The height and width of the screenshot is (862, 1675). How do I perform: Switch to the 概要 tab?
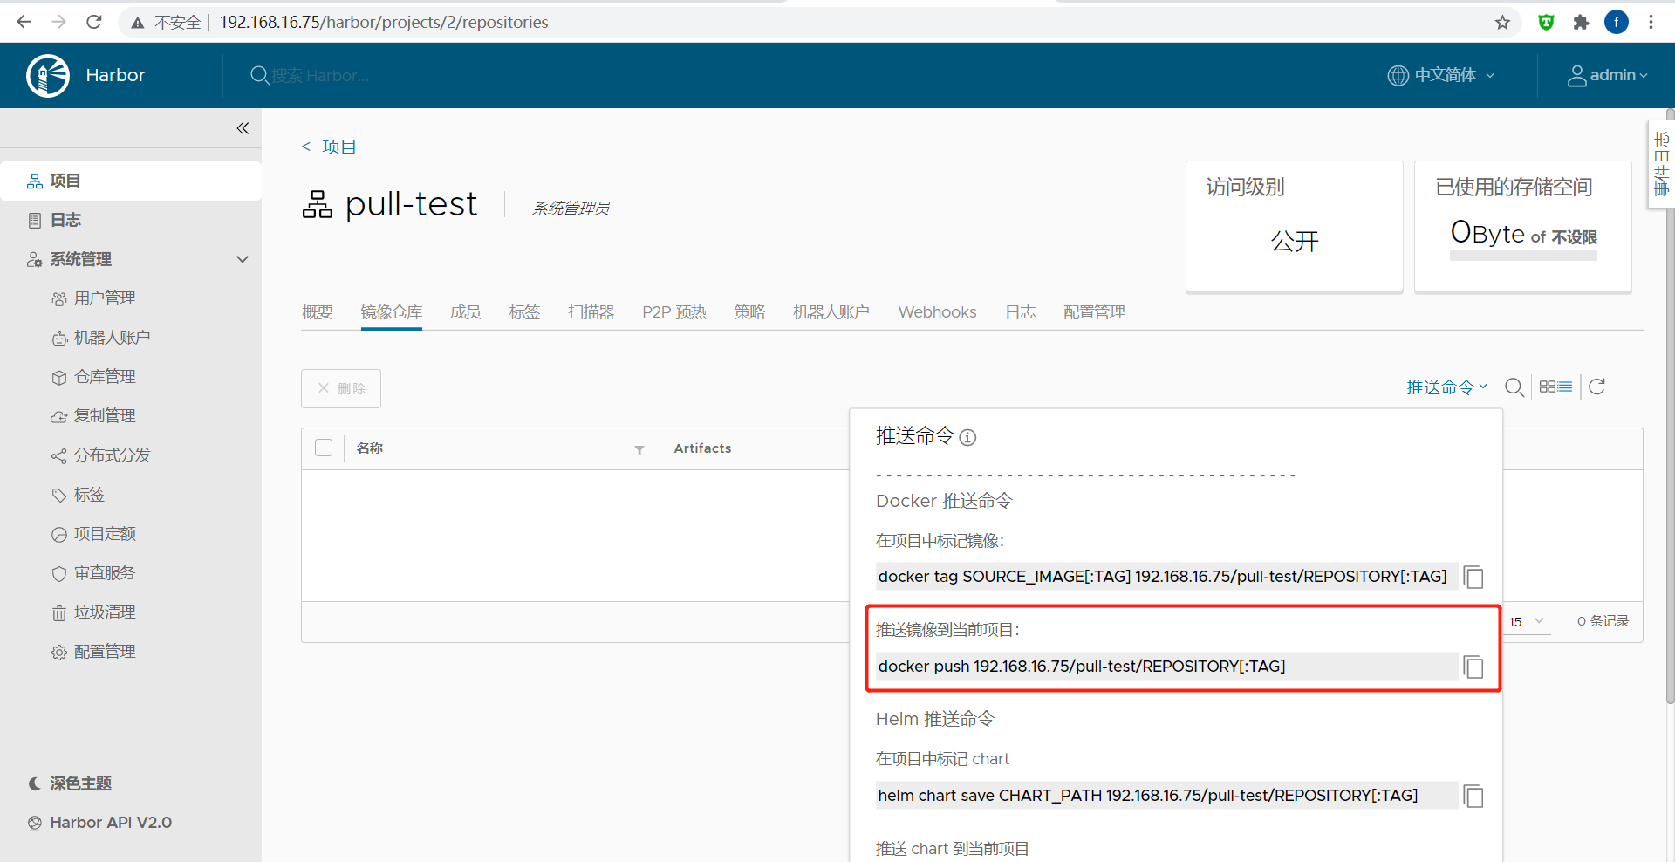pos(318,312)
